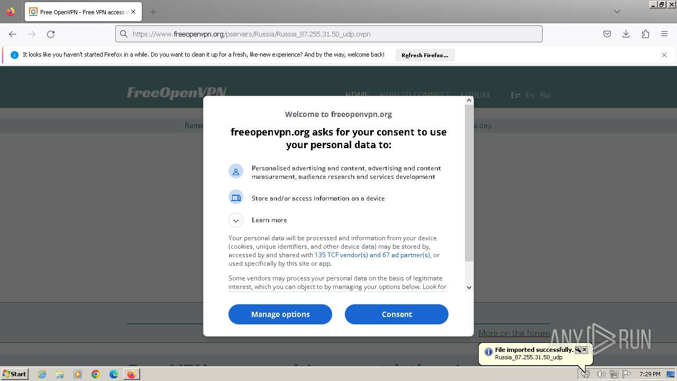Dismiss the Firefox refresh notification bar
Viewport: 677px width, 381px height.
tap(664, 55)
